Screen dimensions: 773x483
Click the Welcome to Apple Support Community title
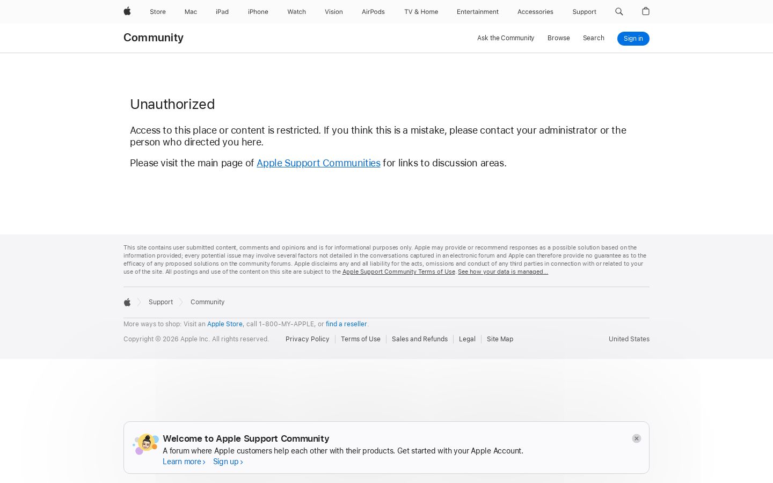pos(246,438)
